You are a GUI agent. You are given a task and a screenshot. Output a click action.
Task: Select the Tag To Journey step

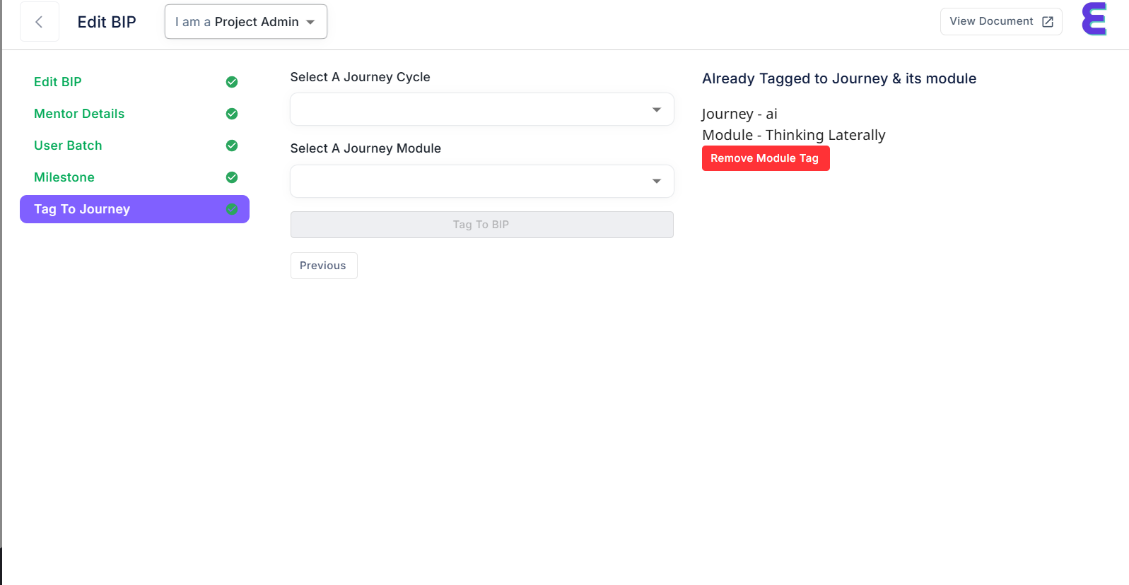coord(82,209)
